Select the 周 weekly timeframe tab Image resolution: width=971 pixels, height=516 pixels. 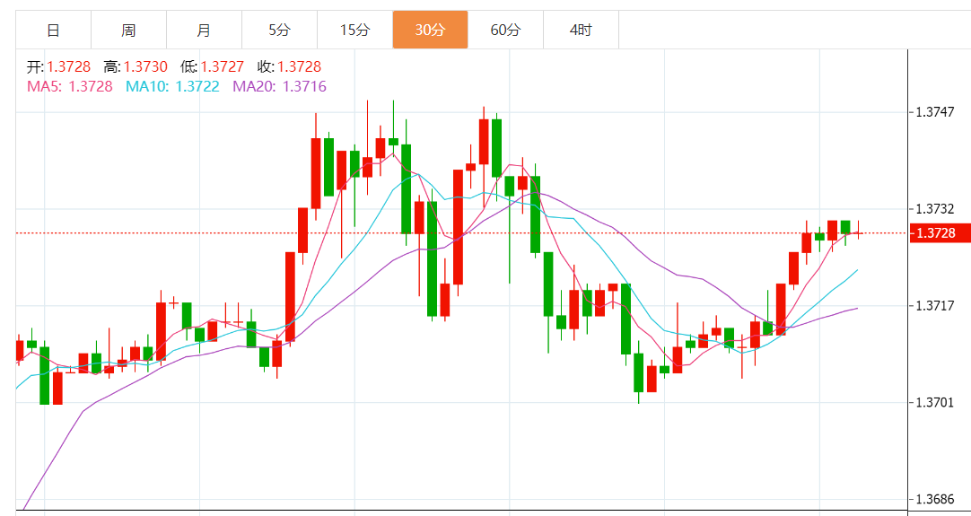pyautogui.click(x=128, y=31)
